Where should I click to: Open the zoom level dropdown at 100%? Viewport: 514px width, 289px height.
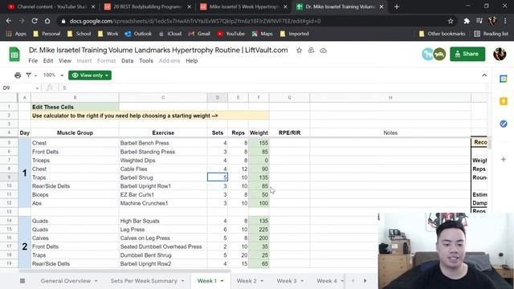click(x=53, y=75)
